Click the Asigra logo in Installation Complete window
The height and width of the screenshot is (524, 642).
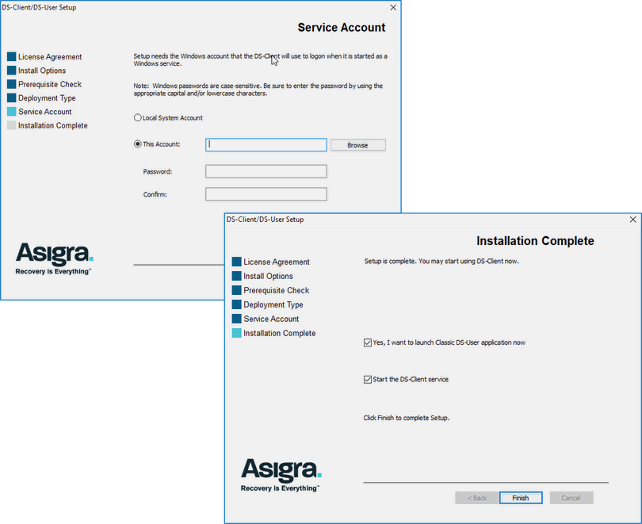click(x=281, y=475)
